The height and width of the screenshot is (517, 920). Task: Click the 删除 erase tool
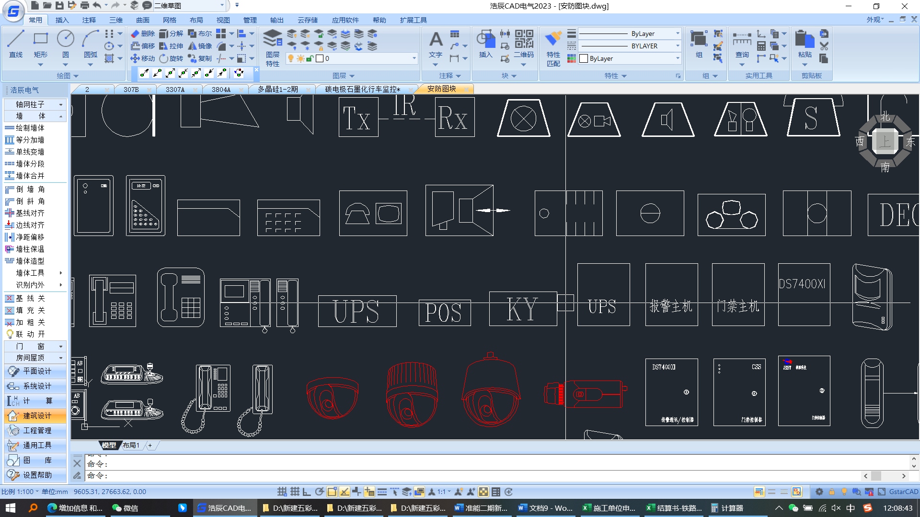tap(143, 34)
